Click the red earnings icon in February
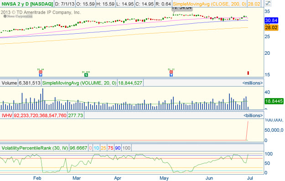 point(41,72)
